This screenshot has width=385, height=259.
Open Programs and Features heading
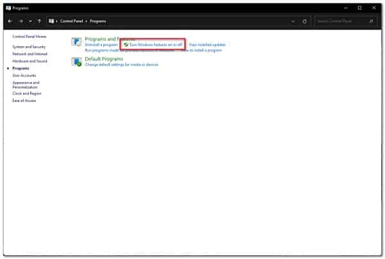pyautogui.click(x=110, y=39)
